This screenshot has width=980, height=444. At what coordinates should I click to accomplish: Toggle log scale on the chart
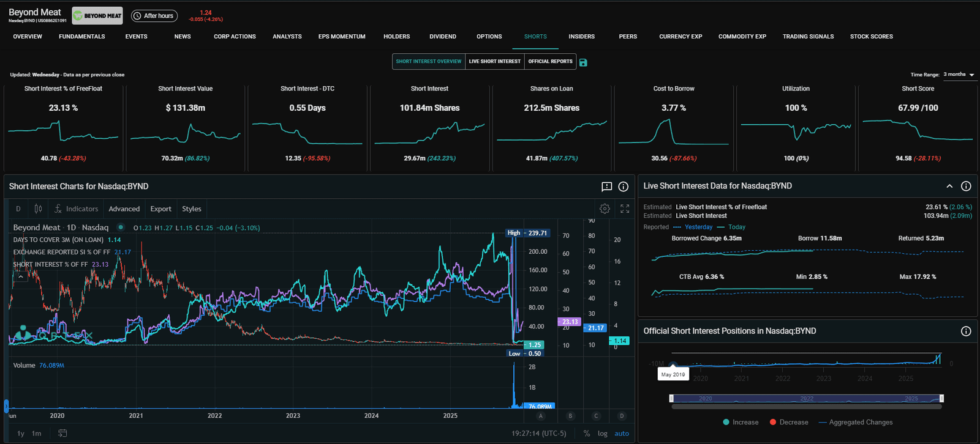click(603, 433)
